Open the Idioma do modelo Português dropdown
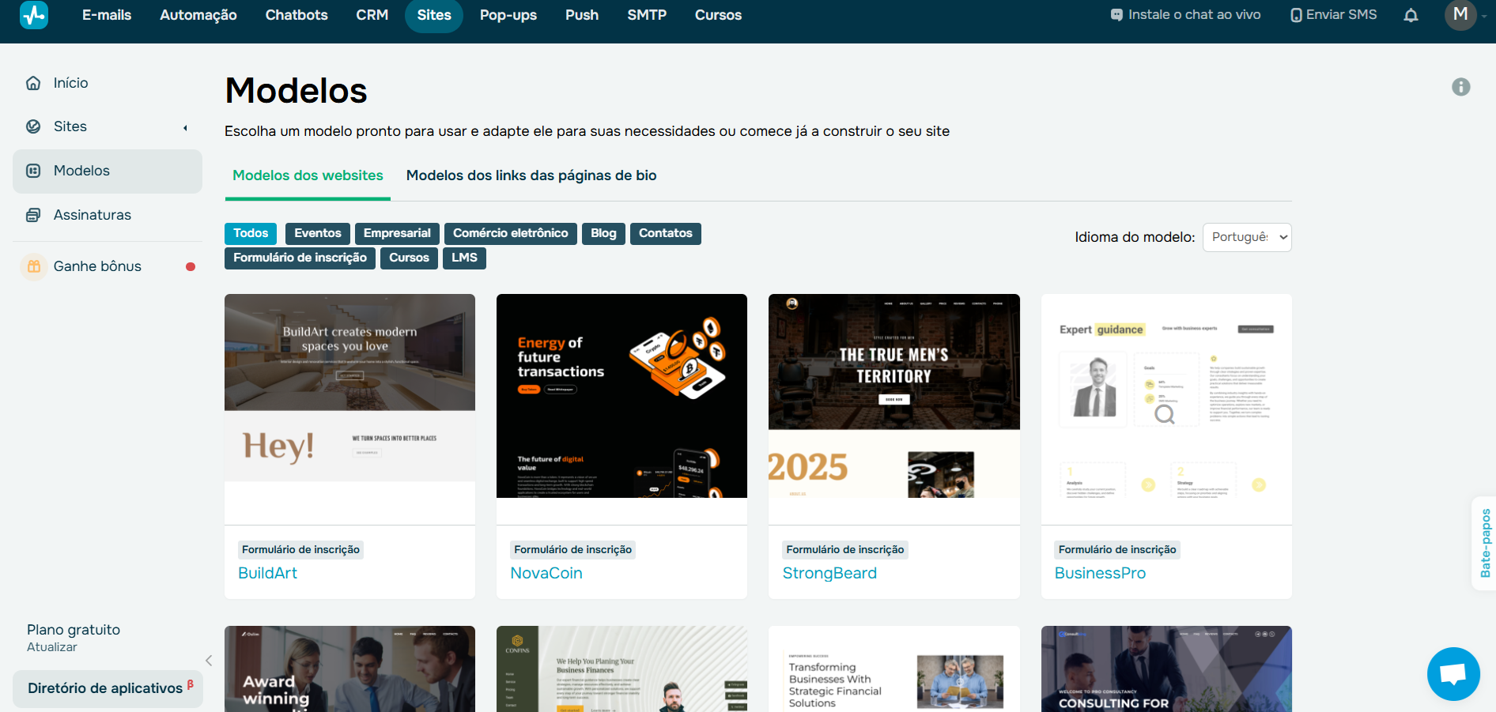This screenshot has width=1496, height=712. click(1246, 237)
